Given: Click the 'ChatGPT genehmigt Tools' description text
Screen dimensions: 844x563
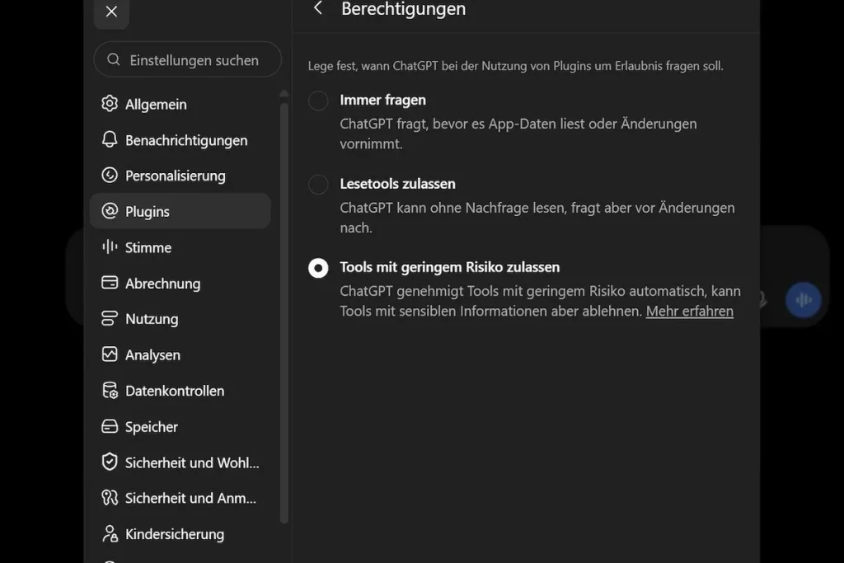Looking at the screenshot, I should pyautogui.click(x=540, y=301).
